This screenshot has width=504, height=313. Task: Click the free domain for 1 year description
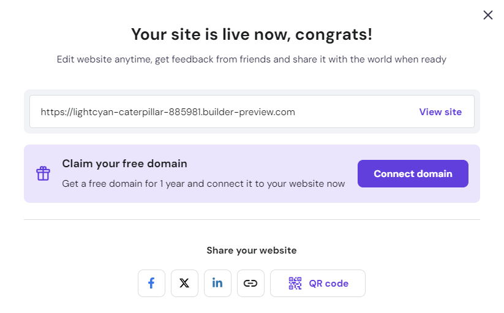[x=203, y=183]
